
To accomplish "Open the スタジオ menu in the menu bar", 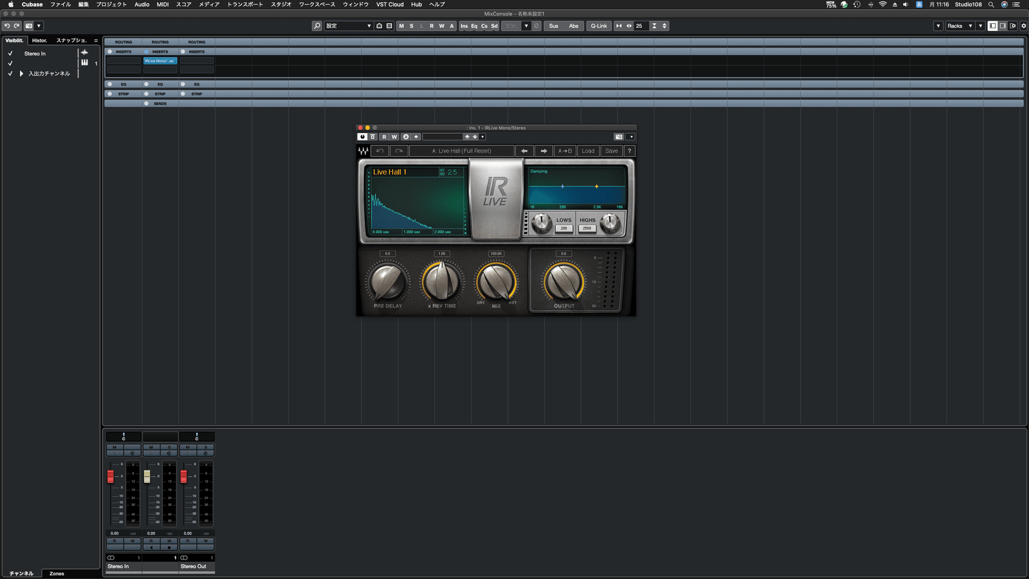I will (280, 5).
